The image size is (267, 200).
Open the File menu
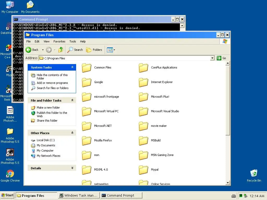click(x=28, y=41)
